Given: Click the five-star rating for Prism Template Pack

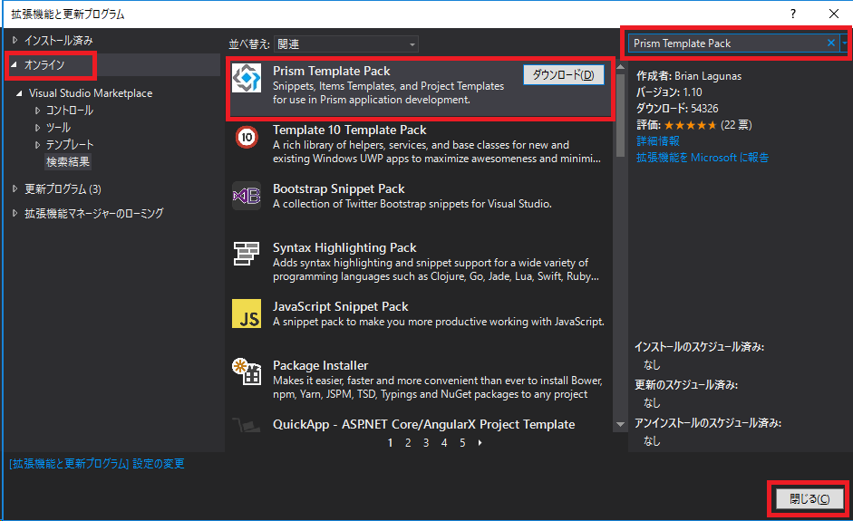Looking at the screenshot, I should (x=690, y=125).
